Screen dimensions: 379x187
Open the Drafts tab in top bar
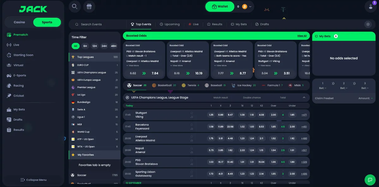[x=262, y=24]
